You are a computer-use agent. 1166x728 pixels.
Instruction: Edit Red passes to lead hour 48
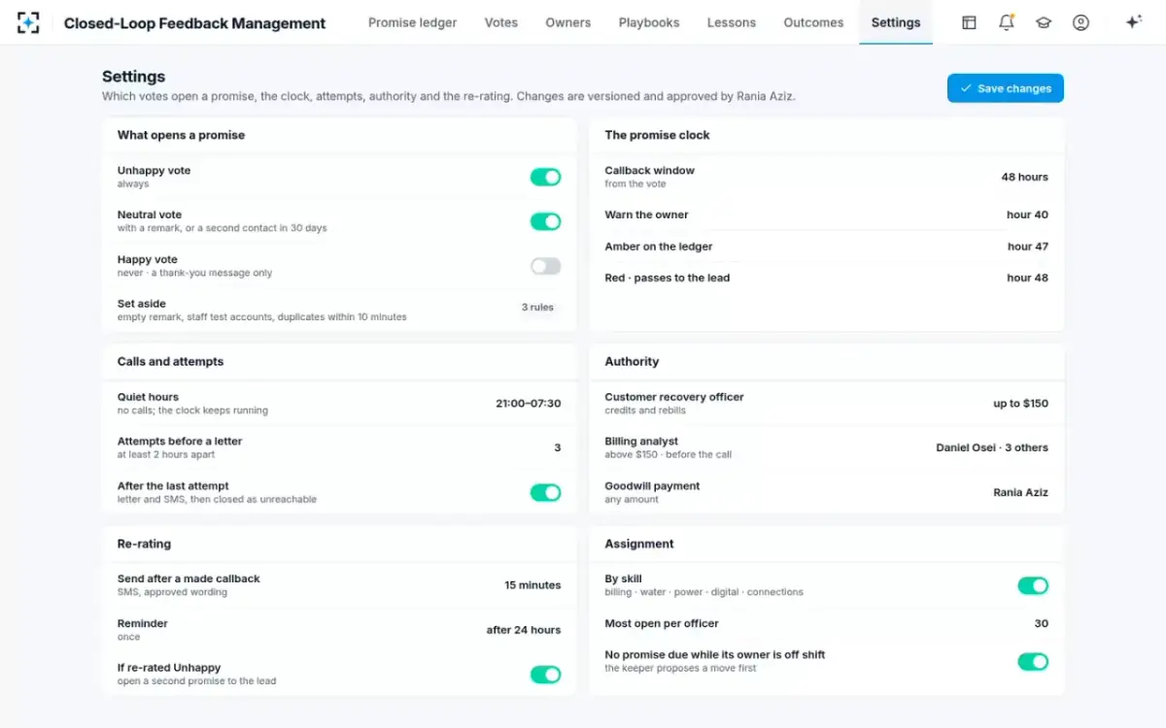pyautogui.click(x=1027, y=278)
